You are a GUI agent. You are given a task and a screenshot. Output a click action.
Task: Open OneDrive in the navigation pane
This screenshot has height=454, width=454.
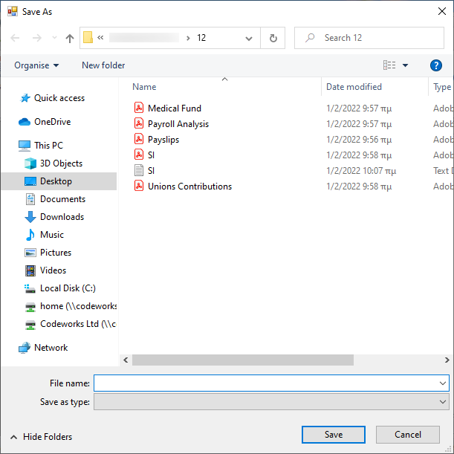45,122
